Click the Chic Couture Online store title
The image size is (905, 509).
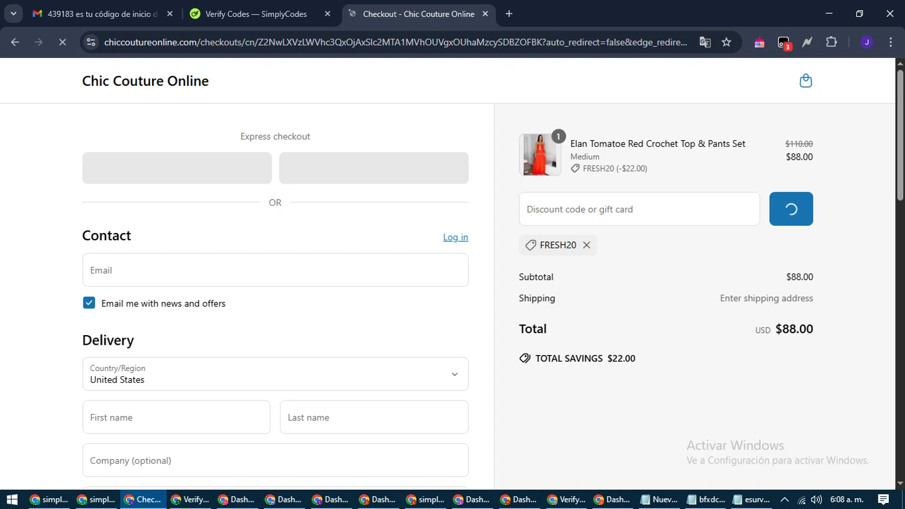click(145, 81)
